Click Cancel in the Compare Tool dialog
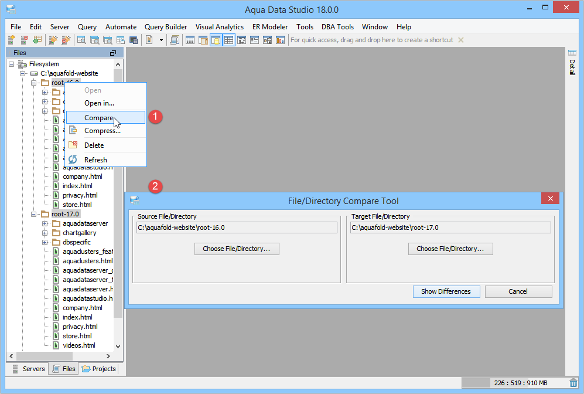 point(518,291)
